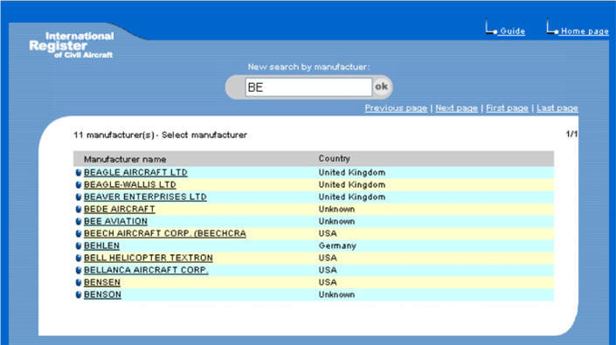Click the bullet icon beside BEHLEN
616x345 pixels.
pyautogui.click(x=78, y=245)
